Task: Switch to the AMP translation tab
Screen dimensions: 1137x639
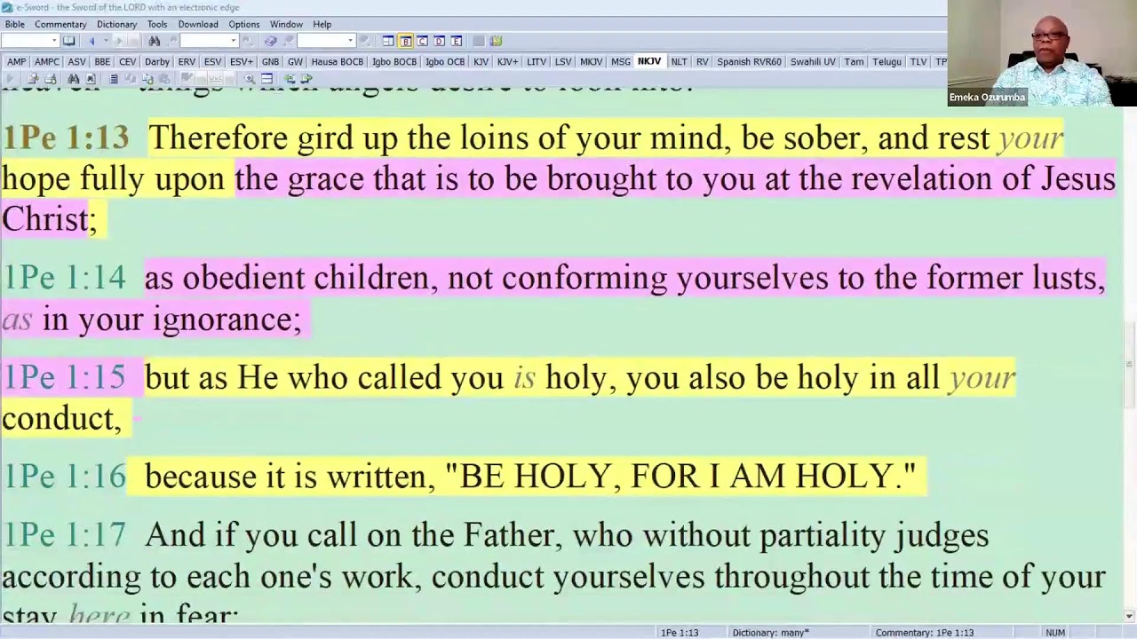Action: click(16, 62)
